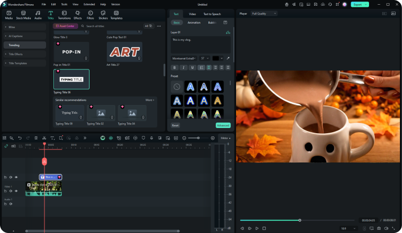Open the text color dropdown arrow
This screenshot has width=402, height=233.
pos(221,59)
